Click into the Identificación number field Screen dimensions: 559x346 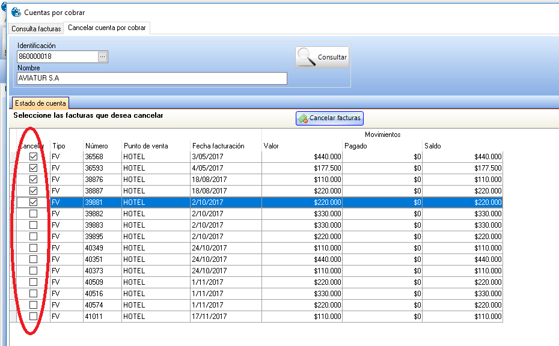click(x=57, y=56)
